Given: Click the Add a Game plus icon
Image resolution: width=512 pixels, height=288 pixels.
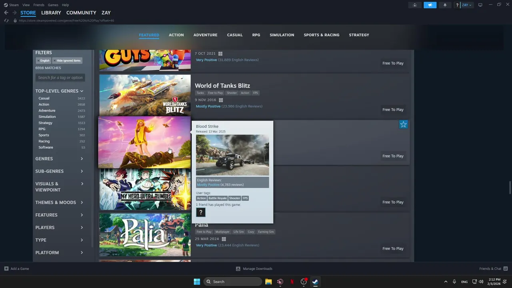Looking at the screenshot, I should pyautogui.click(x=6, y=269).
